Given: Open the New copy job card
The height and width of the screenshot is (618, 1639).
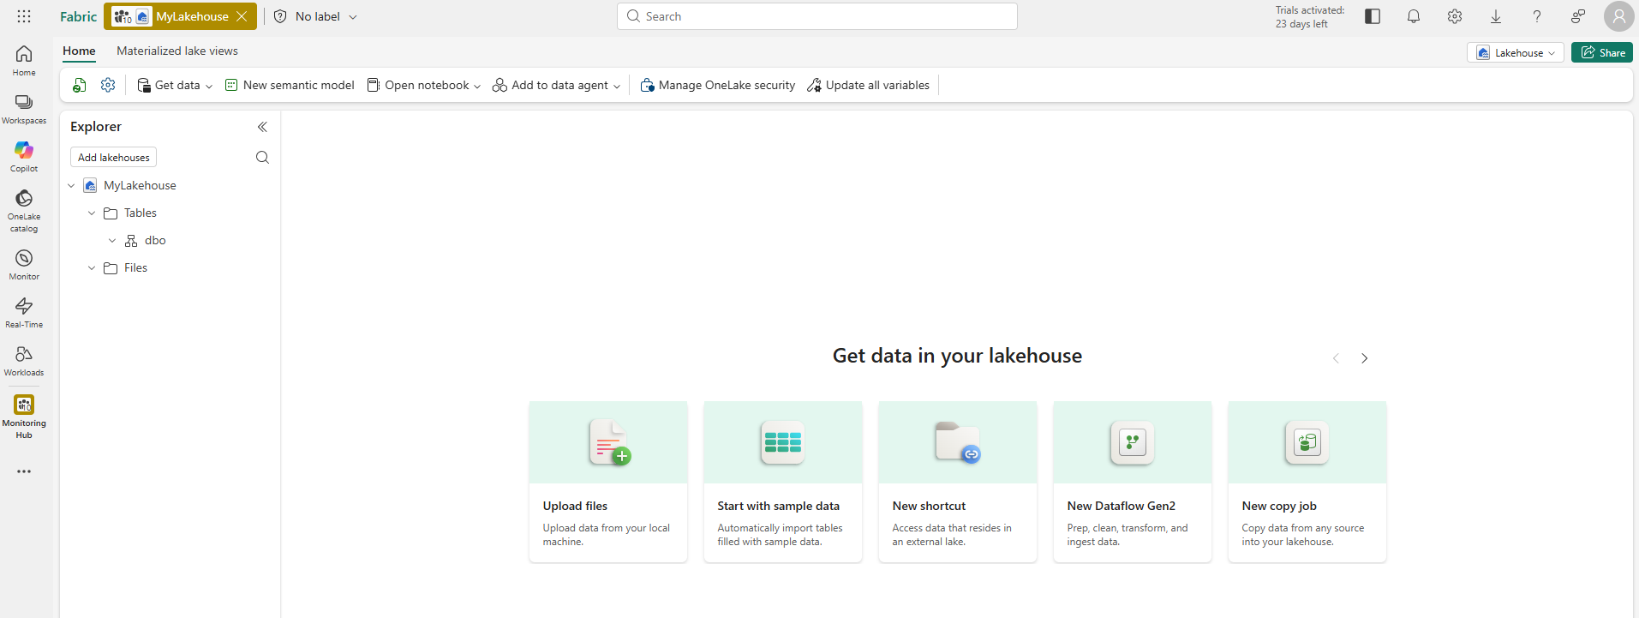Looking at the screenshot, I should tap(1307, 482).
